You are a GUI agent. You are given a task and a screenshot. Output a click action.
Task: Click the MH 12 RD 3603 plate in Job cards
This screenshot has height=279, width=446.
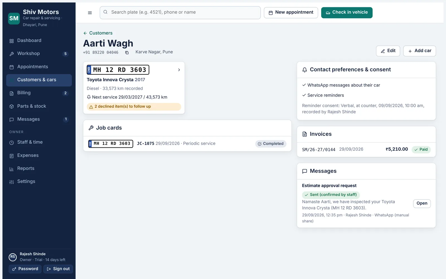click(x=111, y=144)
